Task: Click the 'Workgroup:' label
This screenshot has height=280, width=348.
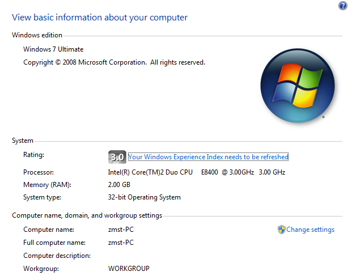Action: pyautogui.click(x=41, y=269)
